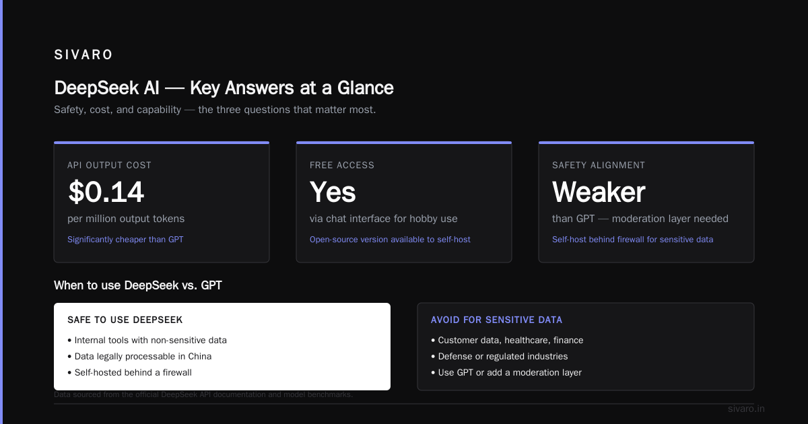Select the $0.14 price value
808x424 pixels.
pyautogui.click(x=106, y=192)
